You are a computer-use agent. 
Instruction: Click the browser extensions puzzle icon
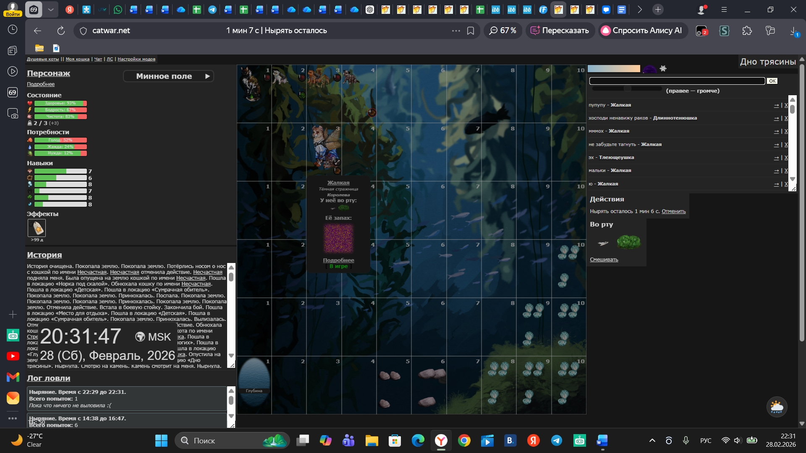(x=747, y=31)
